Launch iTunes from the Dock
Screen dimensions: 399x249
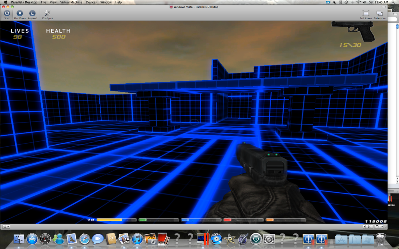pos(137,239)
